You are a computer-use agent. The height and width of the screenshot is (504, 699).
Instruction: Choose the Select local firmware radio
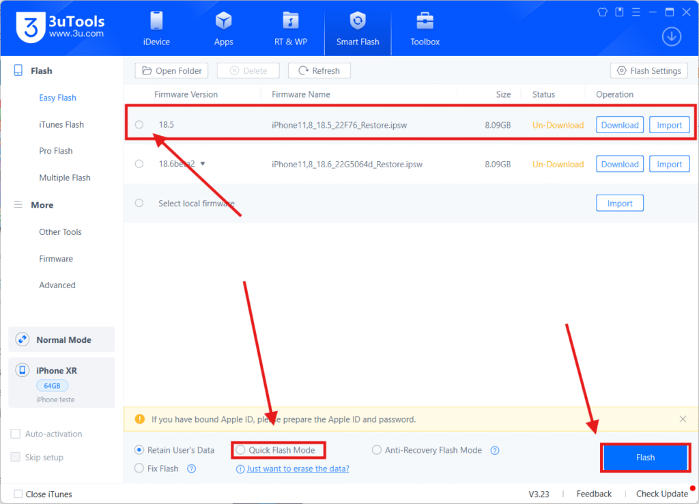pyautogui.click(x=139, y=203)
